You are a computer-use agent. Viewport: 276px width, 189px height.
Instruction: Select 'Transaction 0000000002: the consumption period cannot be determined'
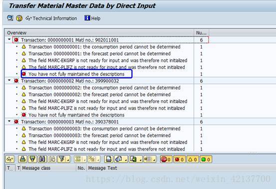pos(104,88)
